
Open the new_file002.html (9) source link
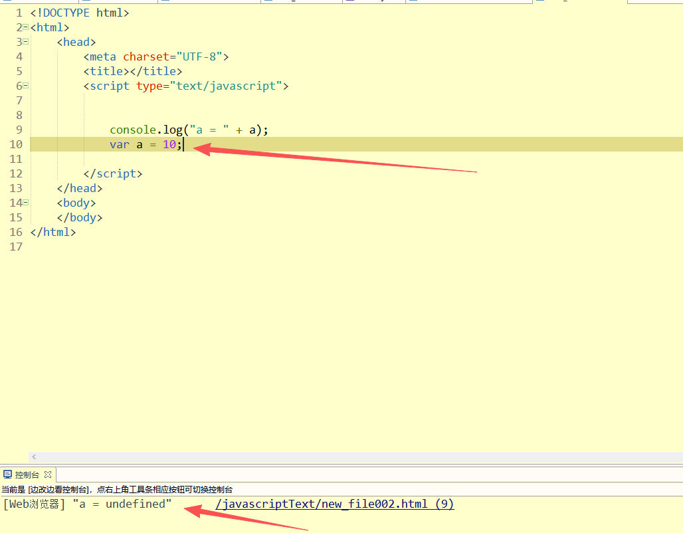pos(334,504)
